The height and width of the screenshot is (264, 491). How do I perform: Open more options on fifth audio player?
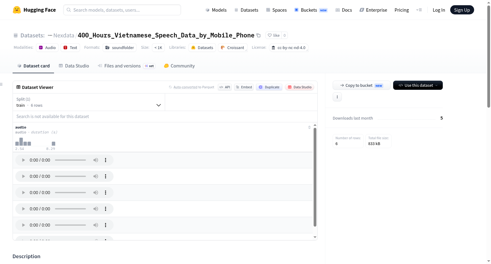pyautogui.click(x=106, y=225)
